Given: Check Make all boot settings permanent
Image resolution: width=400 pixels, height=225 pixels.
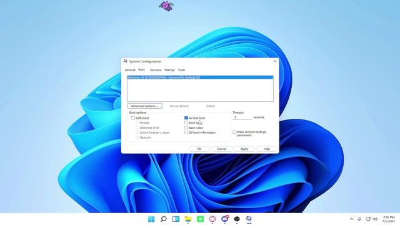Looking at the screenshot, I should click(x=234, y=132).
